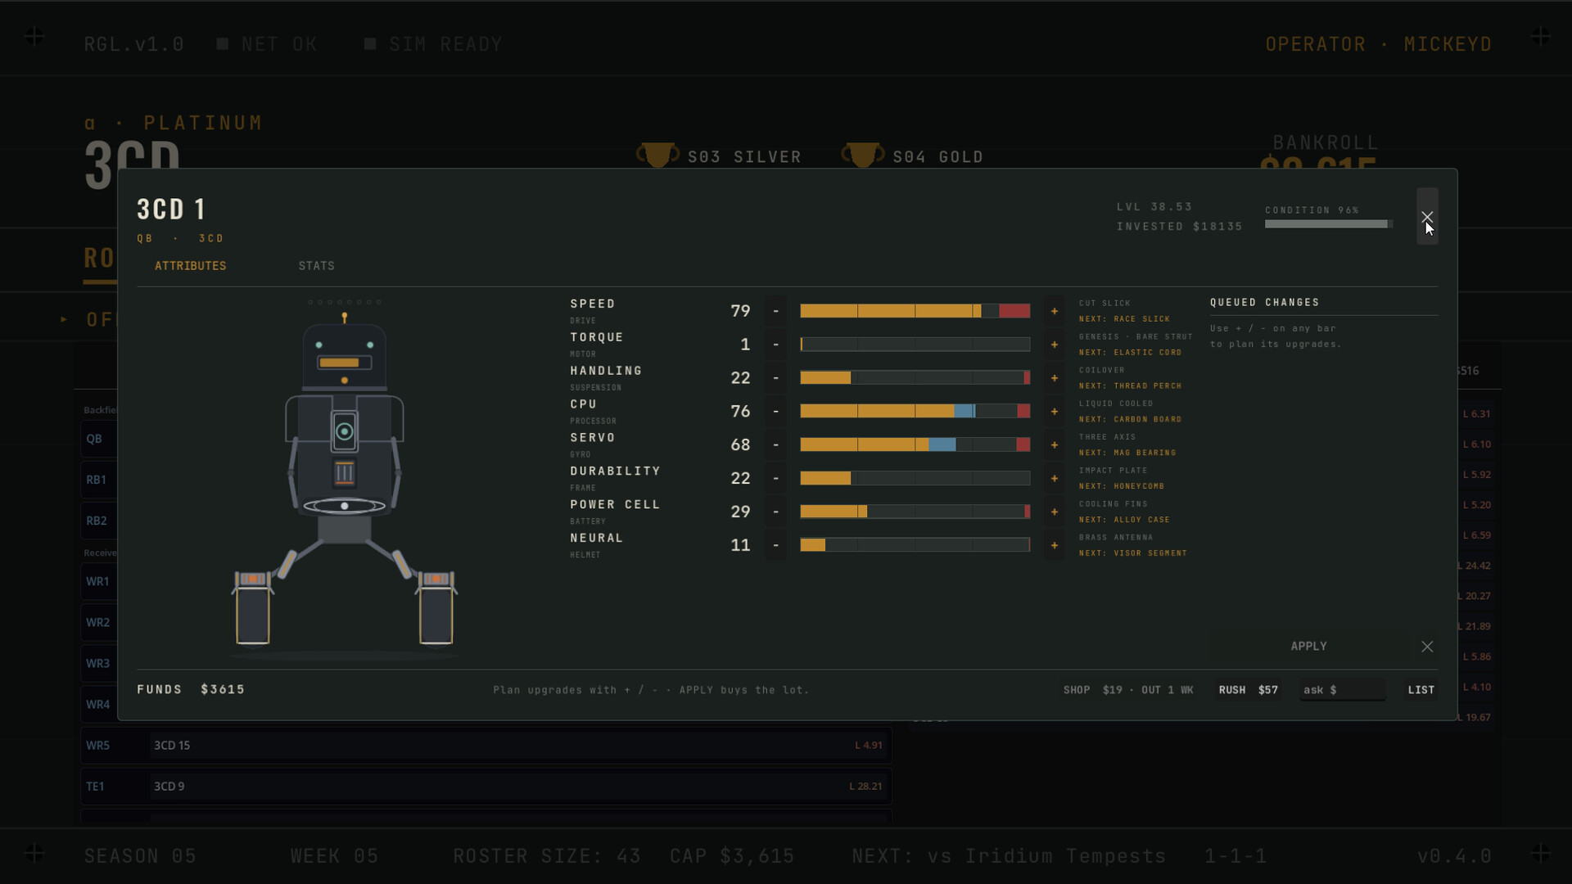The image size is (1572, 884).
Task: Increase TORQUE with its plus button
Action: pyautogui.click(x=1055, y=345)
